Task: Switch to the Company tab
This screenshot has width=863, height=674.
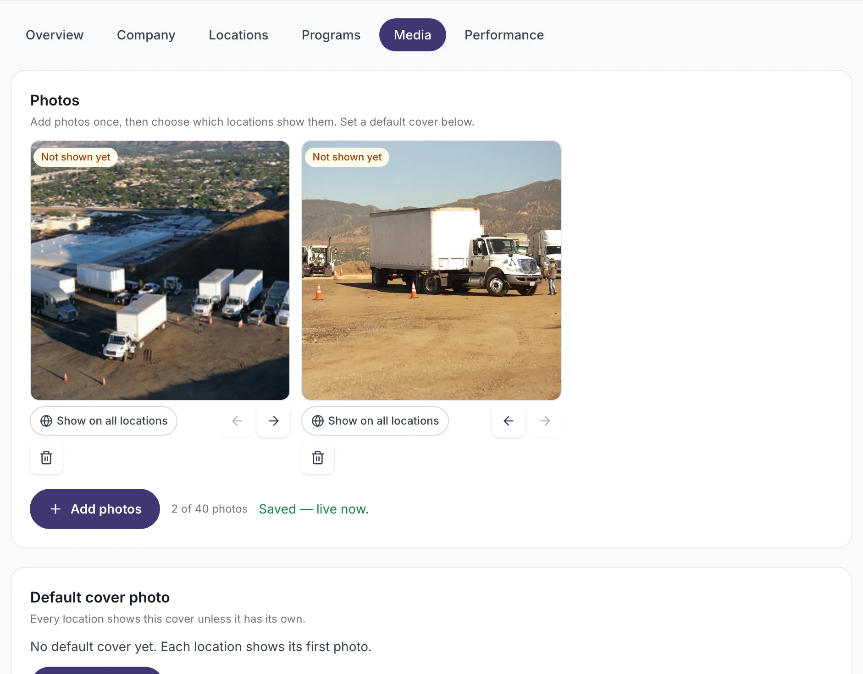Action: pos(146,35)
